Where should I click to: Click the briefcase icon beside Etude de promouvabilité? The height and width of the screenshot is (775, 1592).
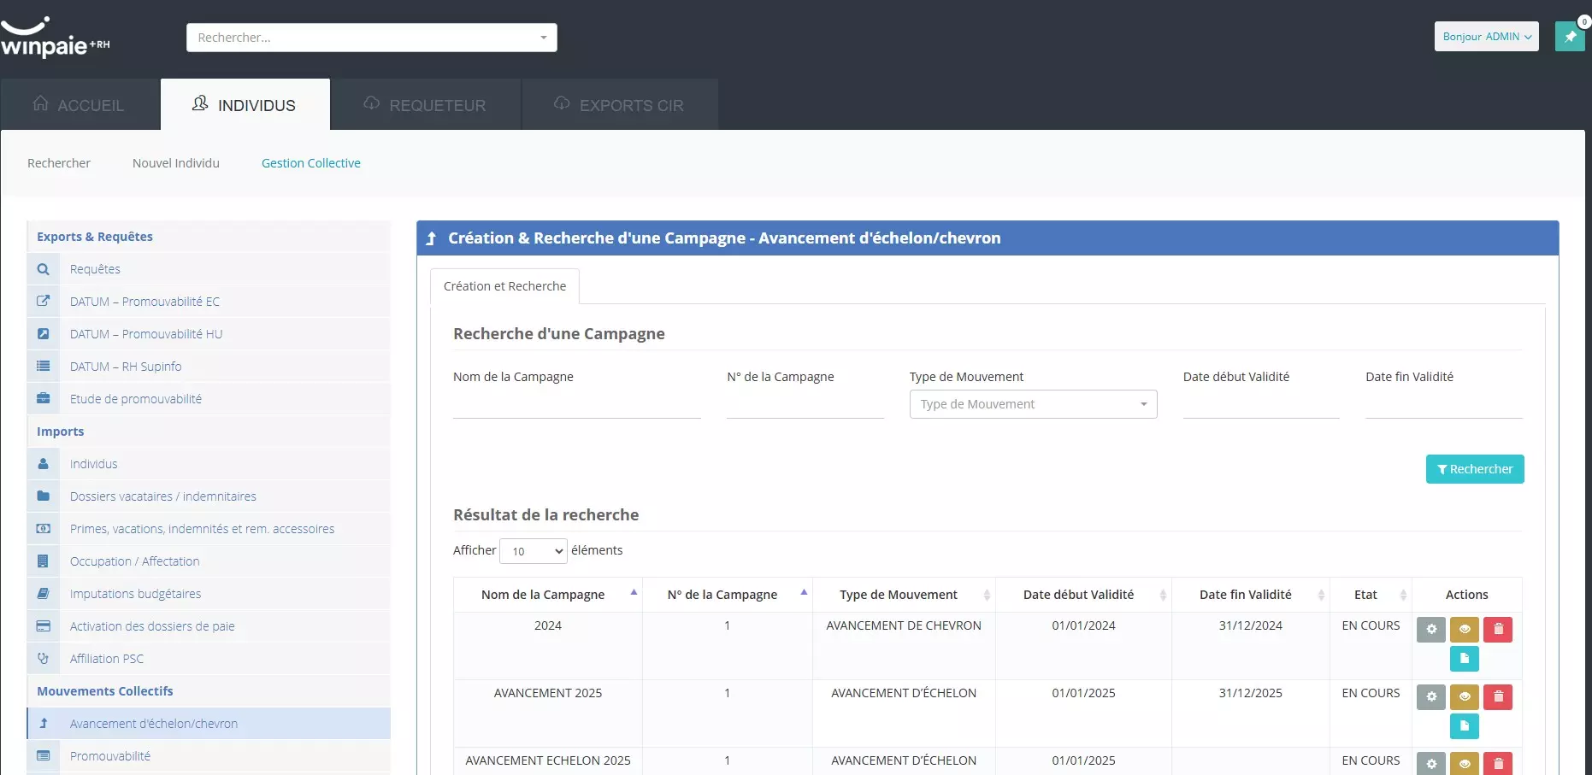pyautogui.click(x=44, y=399)
